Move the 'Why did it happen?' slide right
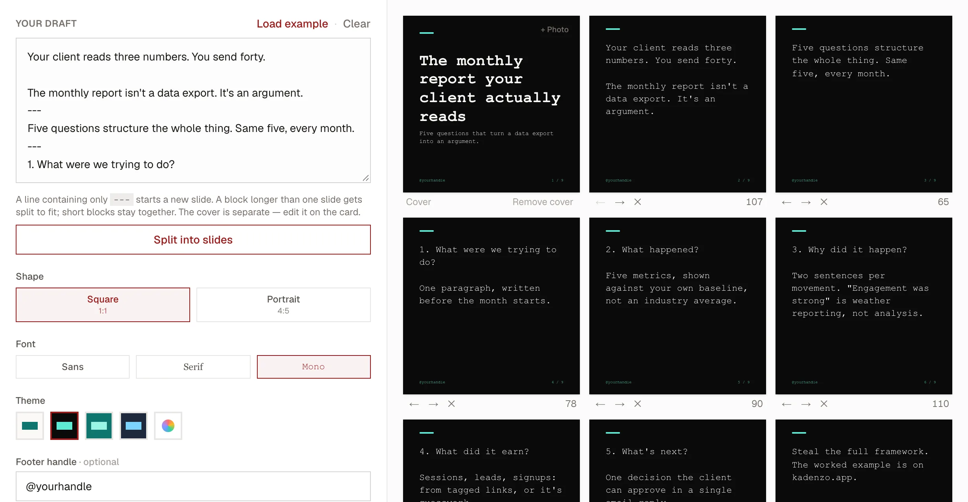 (x=806, y=404)
